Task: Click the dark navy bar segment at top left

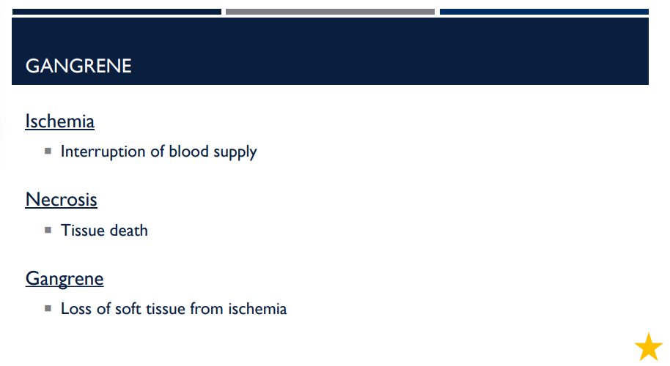Action: point(117,12)
